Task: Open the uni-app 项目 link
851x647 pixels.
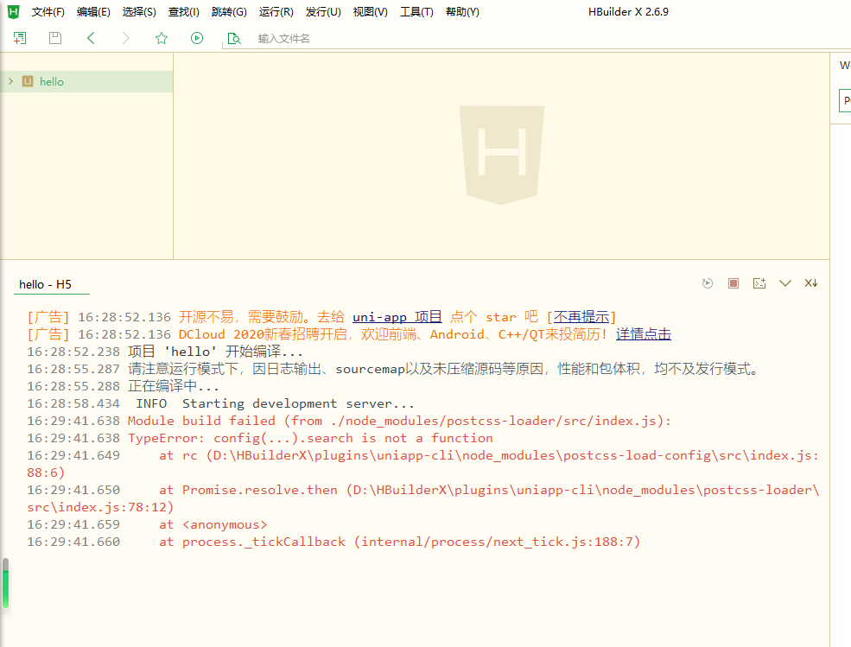Action: click(397, 317)
